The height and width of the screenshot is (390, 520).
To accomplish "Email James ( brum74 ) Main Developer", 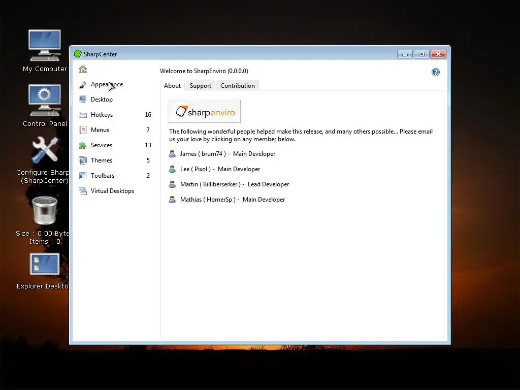I will pos(227,154).
